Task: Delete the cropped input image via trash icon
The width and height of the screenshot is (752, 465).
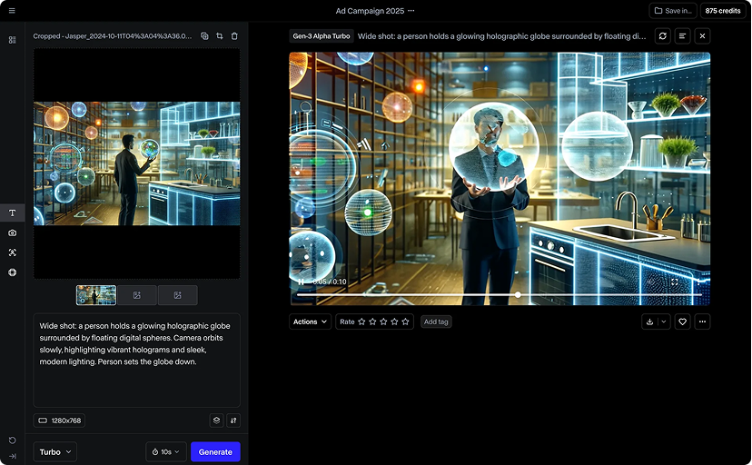Action: [234, 36]
